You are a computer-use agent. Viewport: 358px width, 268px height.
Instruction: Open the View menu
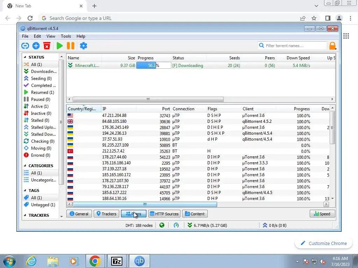(51, 36)
